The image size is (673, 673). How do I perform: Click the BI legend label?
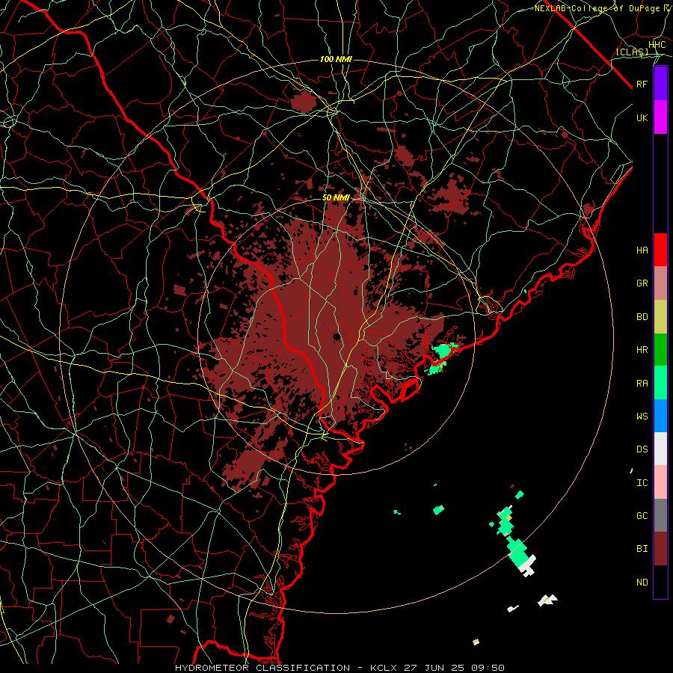pyautogui.click(x=642, y=549)
